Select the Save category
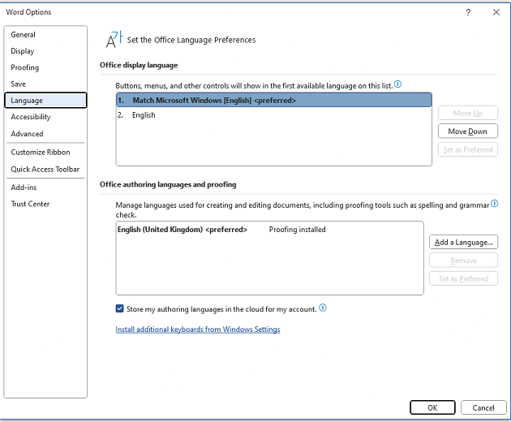 coord(45,84)
